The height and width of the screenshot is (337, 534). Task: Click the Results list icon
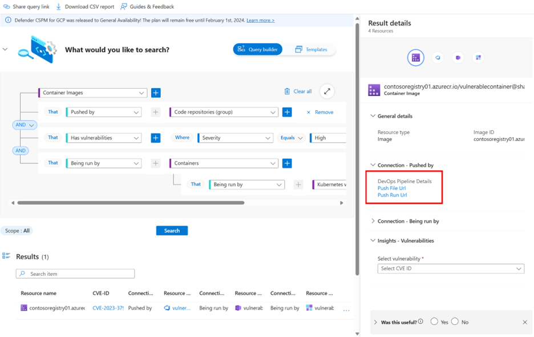[x=6, y=256]
